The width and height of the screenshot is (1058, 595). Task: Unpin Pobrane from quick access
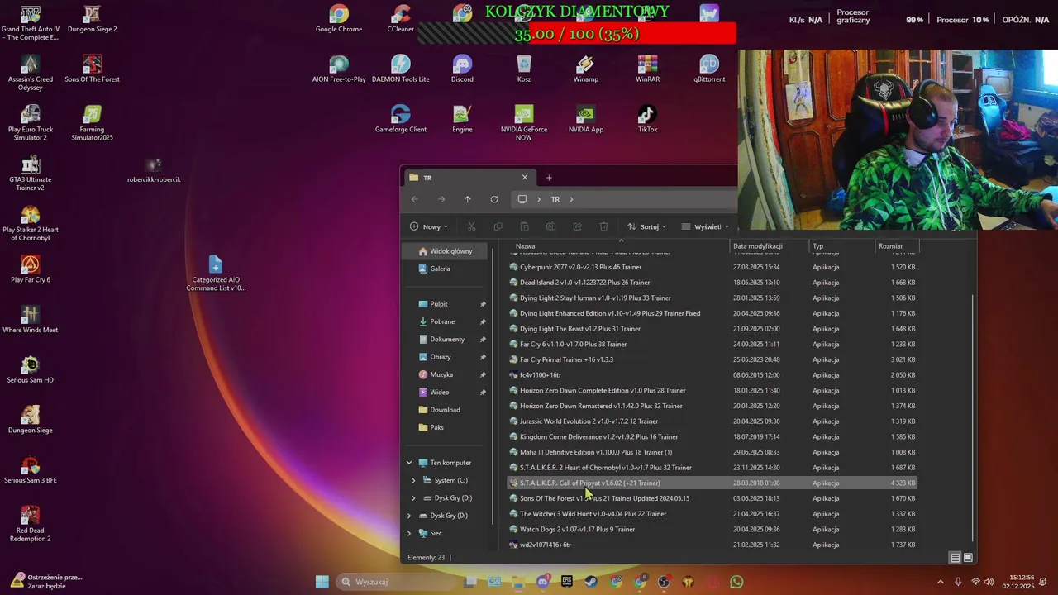coord(483,321)
